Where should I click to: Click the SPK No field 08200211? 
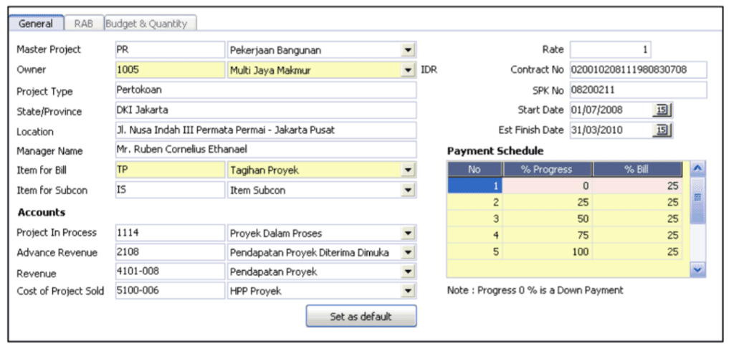click(639, 90)
